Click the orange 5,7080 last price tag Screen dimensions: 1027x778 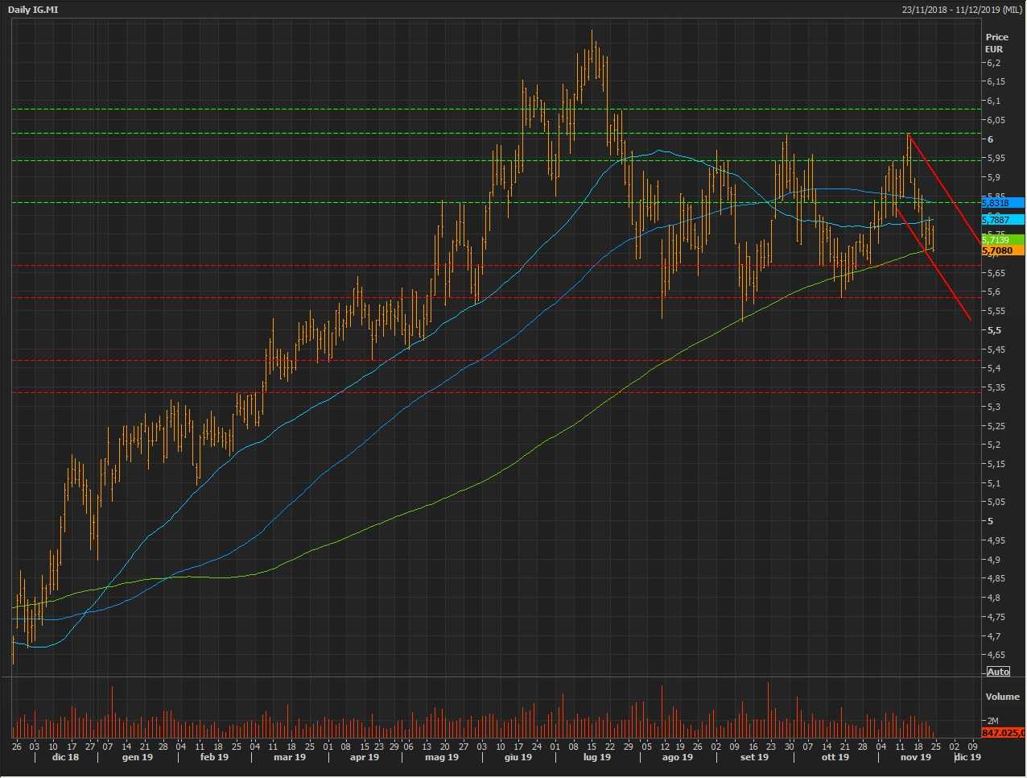(1001, 250)
